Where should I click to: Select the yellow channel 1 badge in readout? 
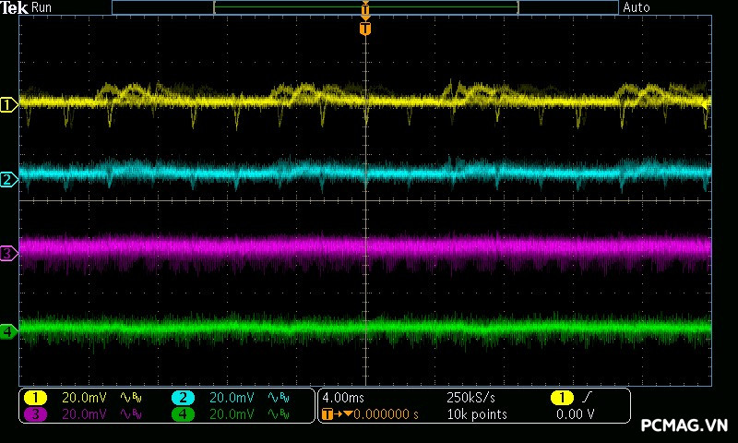click(35, 397)
